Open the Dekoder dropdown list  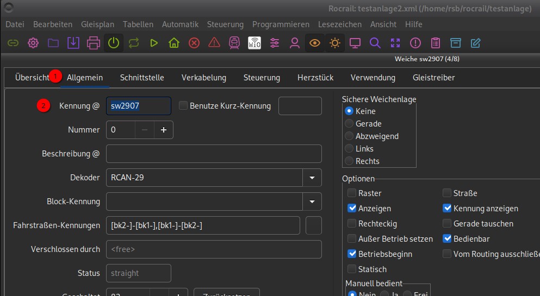(312, 178)
